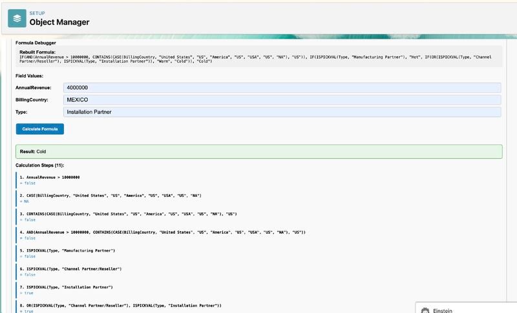
Task: Click step 1 AnnualRevenue > 10000000
Action: 50,177
